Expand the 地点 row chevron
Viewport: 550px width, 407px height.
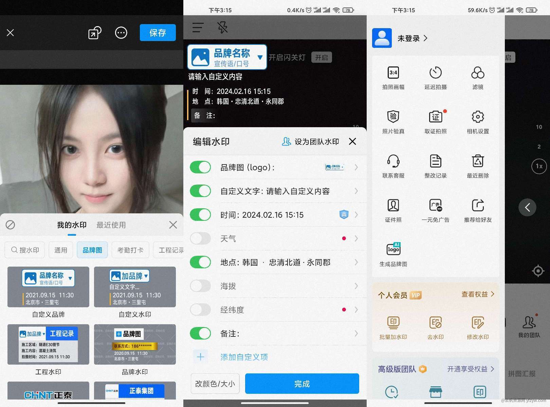(x=356, y=262)
